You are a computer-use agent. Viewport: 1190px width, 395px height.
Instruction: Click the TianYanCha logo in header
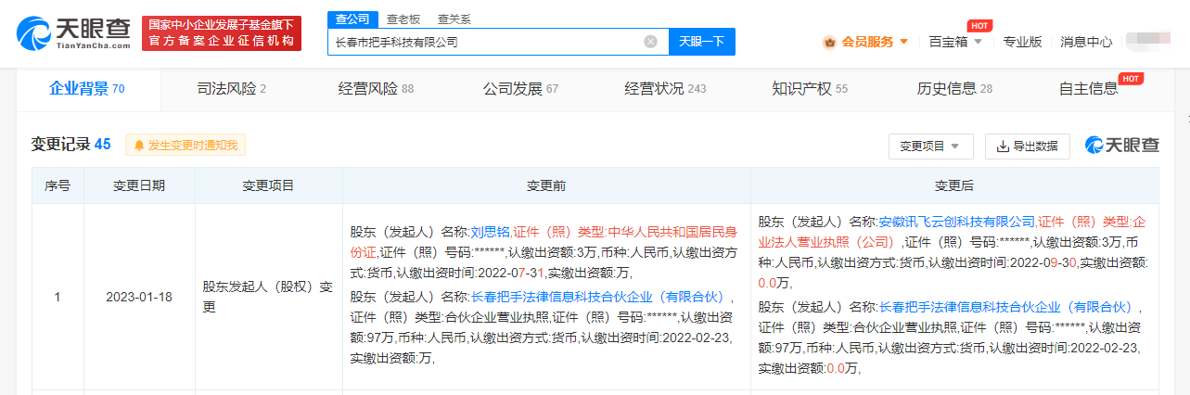(x=74, y=33)
